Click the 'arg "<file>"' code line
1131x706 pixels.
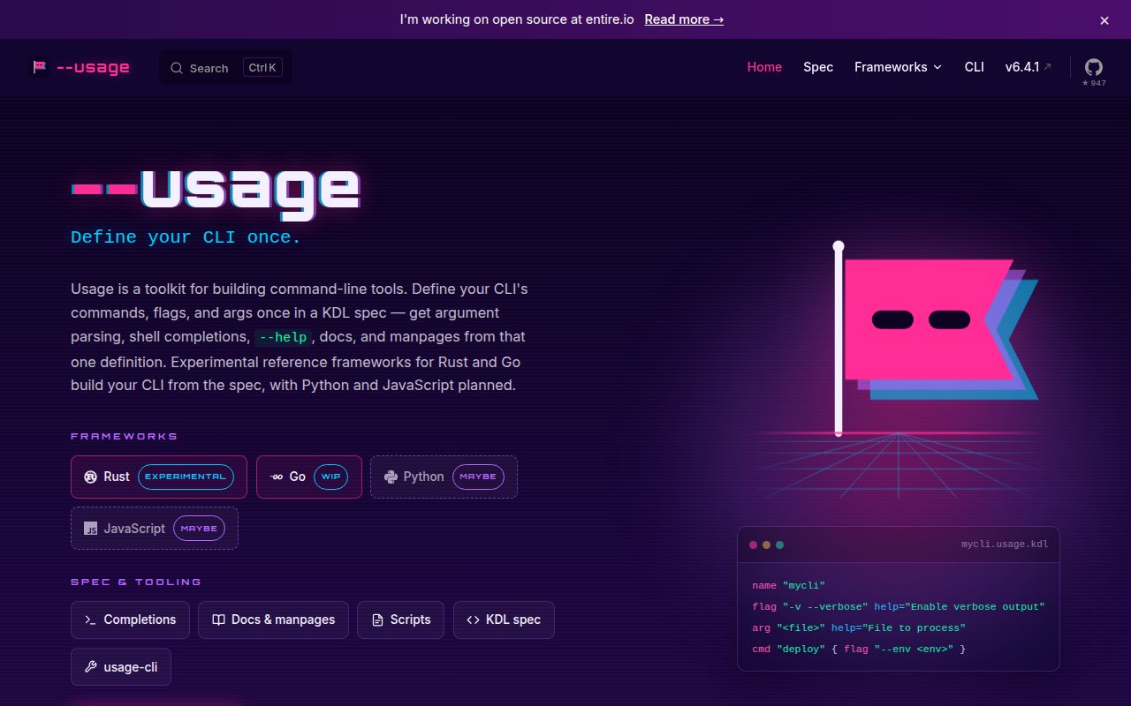click(x=859, y=627)
